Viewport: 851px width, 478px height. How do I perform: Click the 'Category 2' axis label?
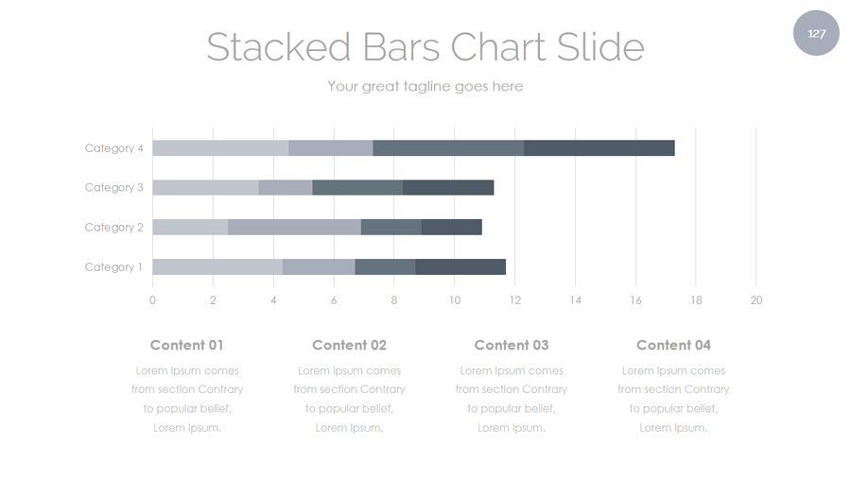(x=113, y=228)
